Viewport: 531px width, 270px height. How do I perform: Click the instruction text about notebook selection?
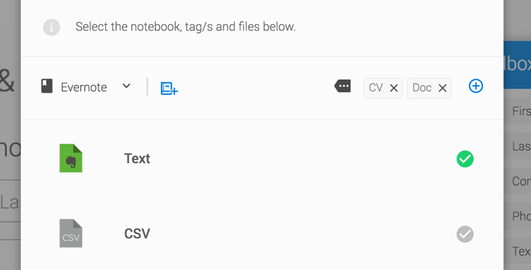(x=186, y=27)
